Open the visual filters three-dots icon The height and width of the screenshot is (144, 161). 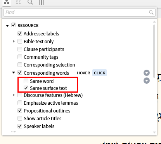click(7, 2)
